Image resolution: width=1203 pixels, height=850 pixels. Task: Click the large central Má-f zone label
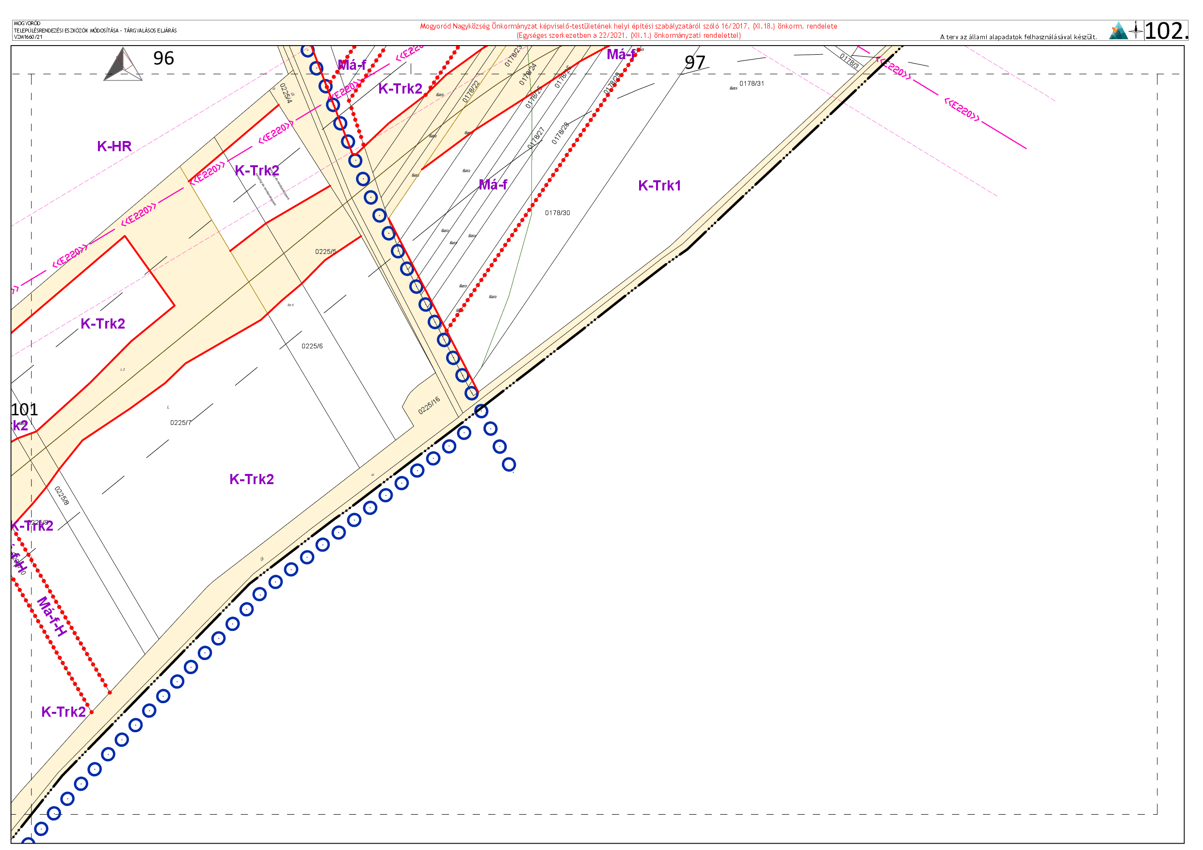(493, 184)
